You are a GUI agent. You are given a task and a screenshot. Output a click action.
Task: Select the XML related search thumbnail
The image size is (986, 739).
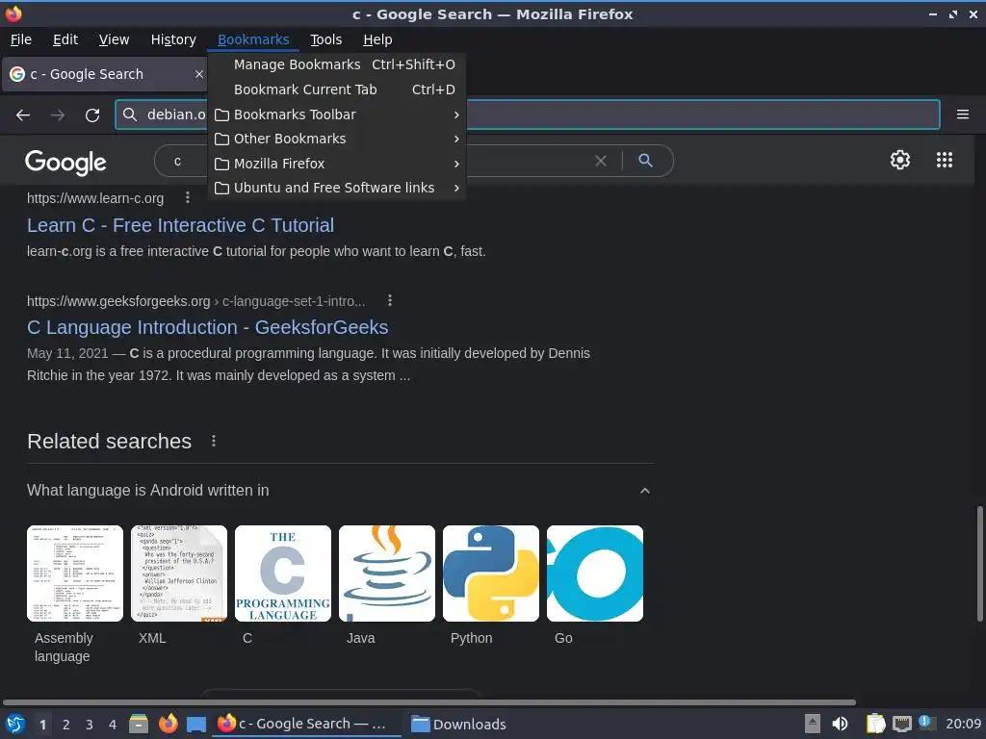tap(178, 573)
